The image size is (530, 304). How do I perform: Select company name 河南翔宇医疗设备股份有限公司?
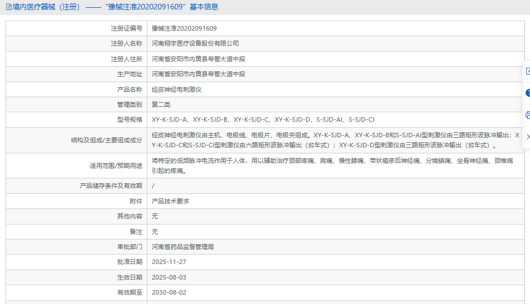coord(195,43)
